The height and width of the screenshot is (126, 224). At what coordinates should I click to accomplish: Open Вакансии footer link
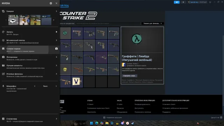point(120,108)
